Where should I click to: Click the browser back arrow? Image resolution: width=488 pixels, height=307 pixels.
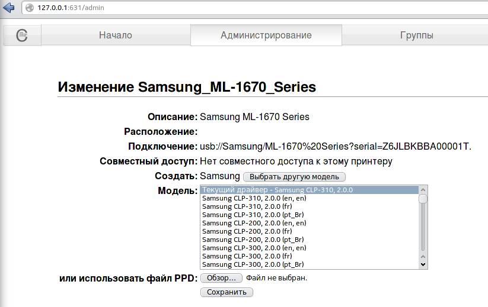[x=8, y=8]
